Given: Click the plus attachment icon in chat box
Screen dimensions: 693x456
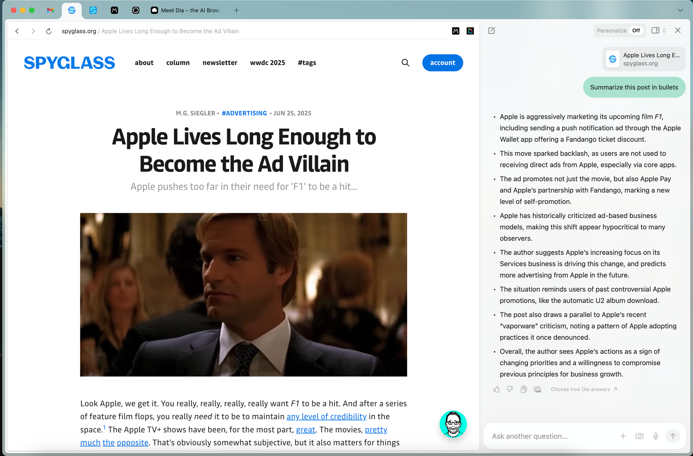Looking at the screenshot, I should coord(623,436).
